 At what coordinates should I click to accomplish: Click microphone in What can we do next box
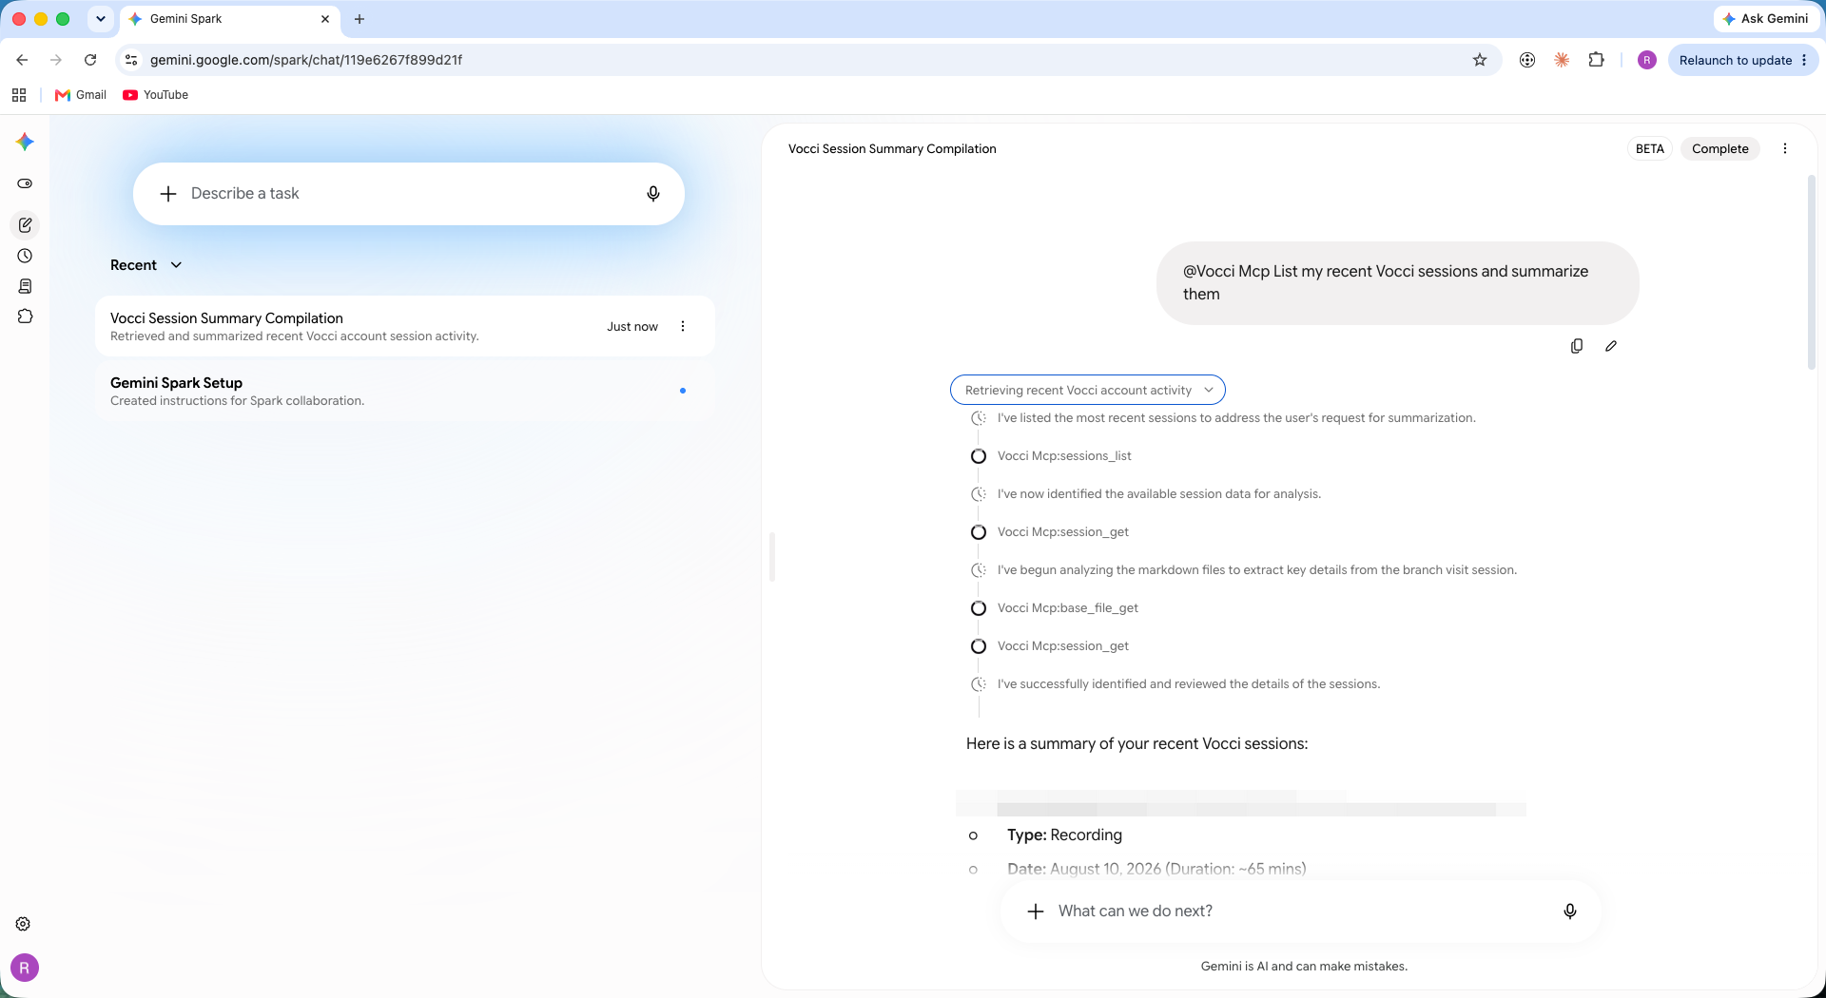[x=1570, y=911]
